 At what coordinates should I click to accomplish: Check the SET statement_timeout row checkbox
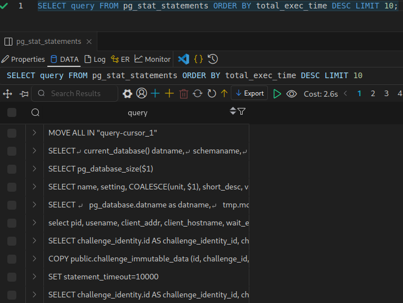point(12,277)
